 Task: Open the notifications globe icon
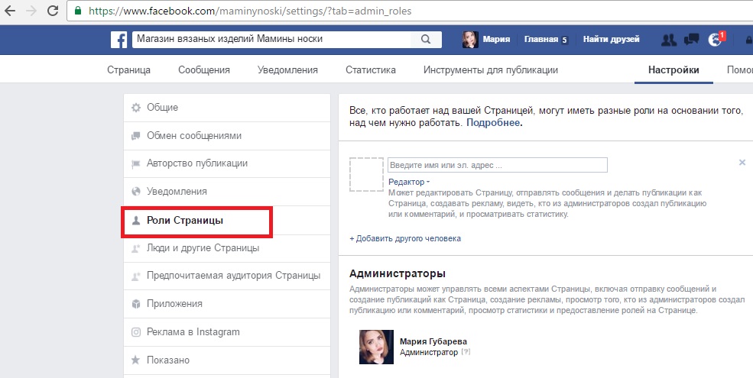point(716,40)
